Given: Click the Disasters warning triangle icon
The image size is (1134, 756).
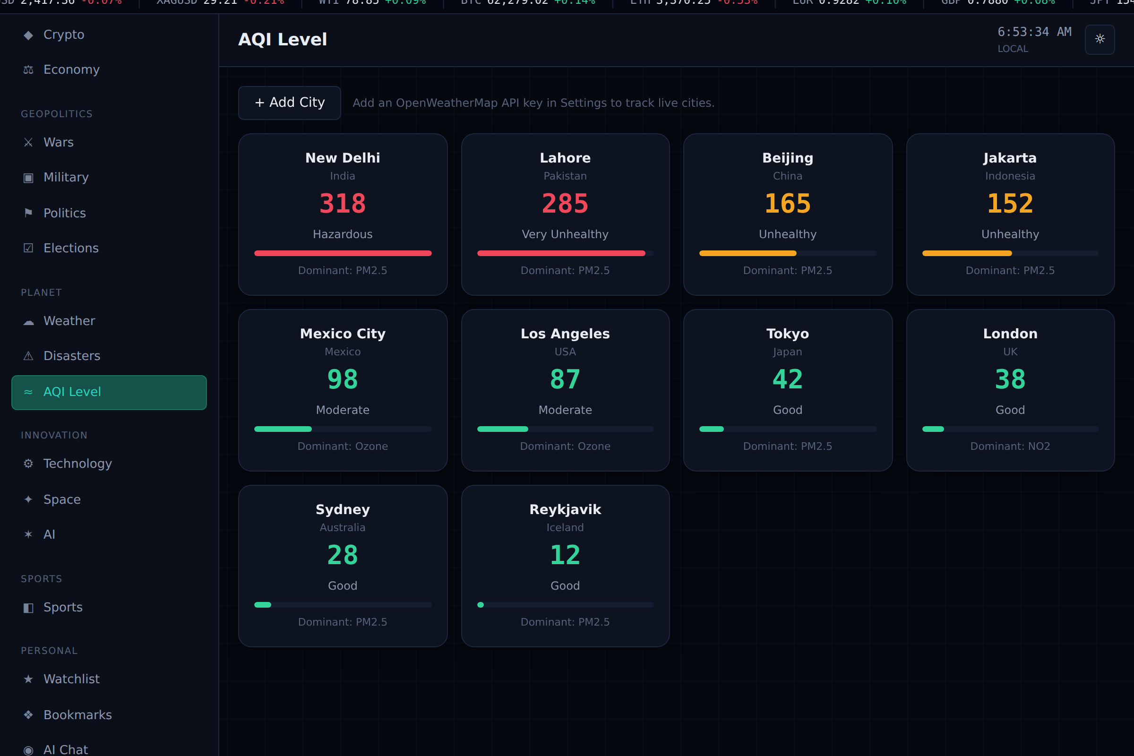Looking at the screenshot, I should pos(28,356).
